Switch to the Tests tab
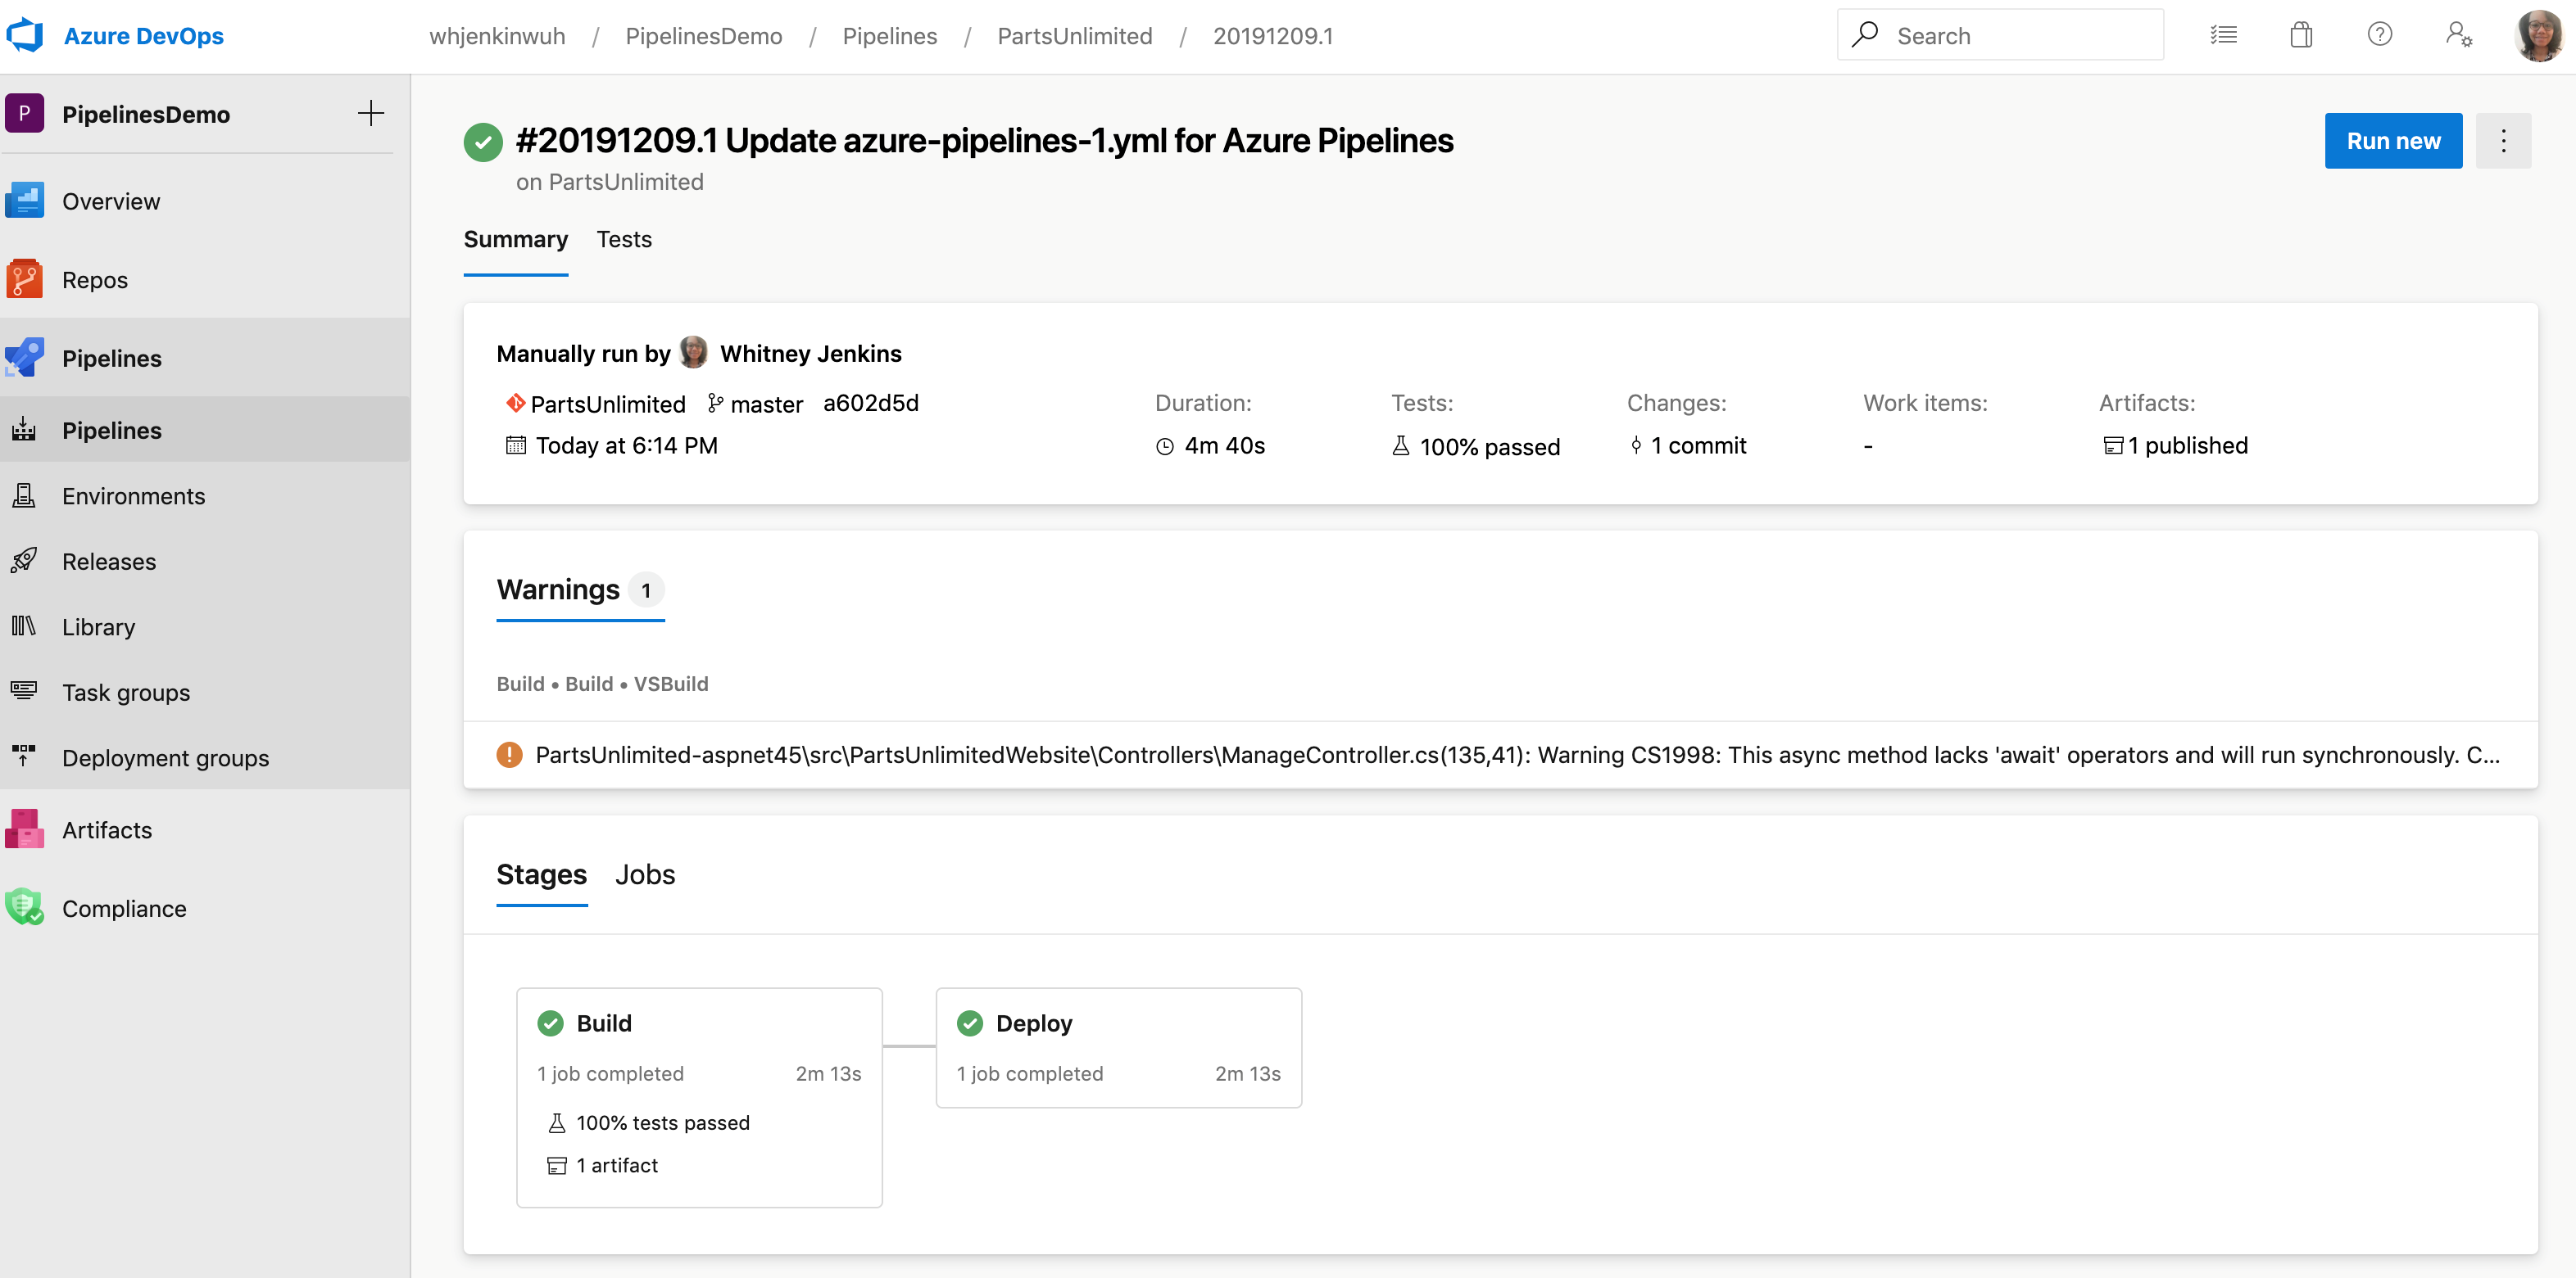 coord(624,238)
